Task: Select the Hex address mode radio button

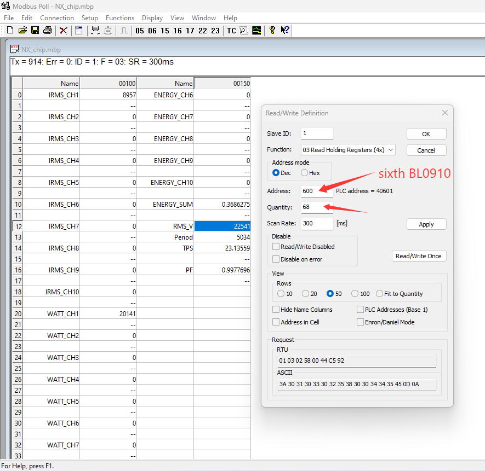Action: click(305, 173)
